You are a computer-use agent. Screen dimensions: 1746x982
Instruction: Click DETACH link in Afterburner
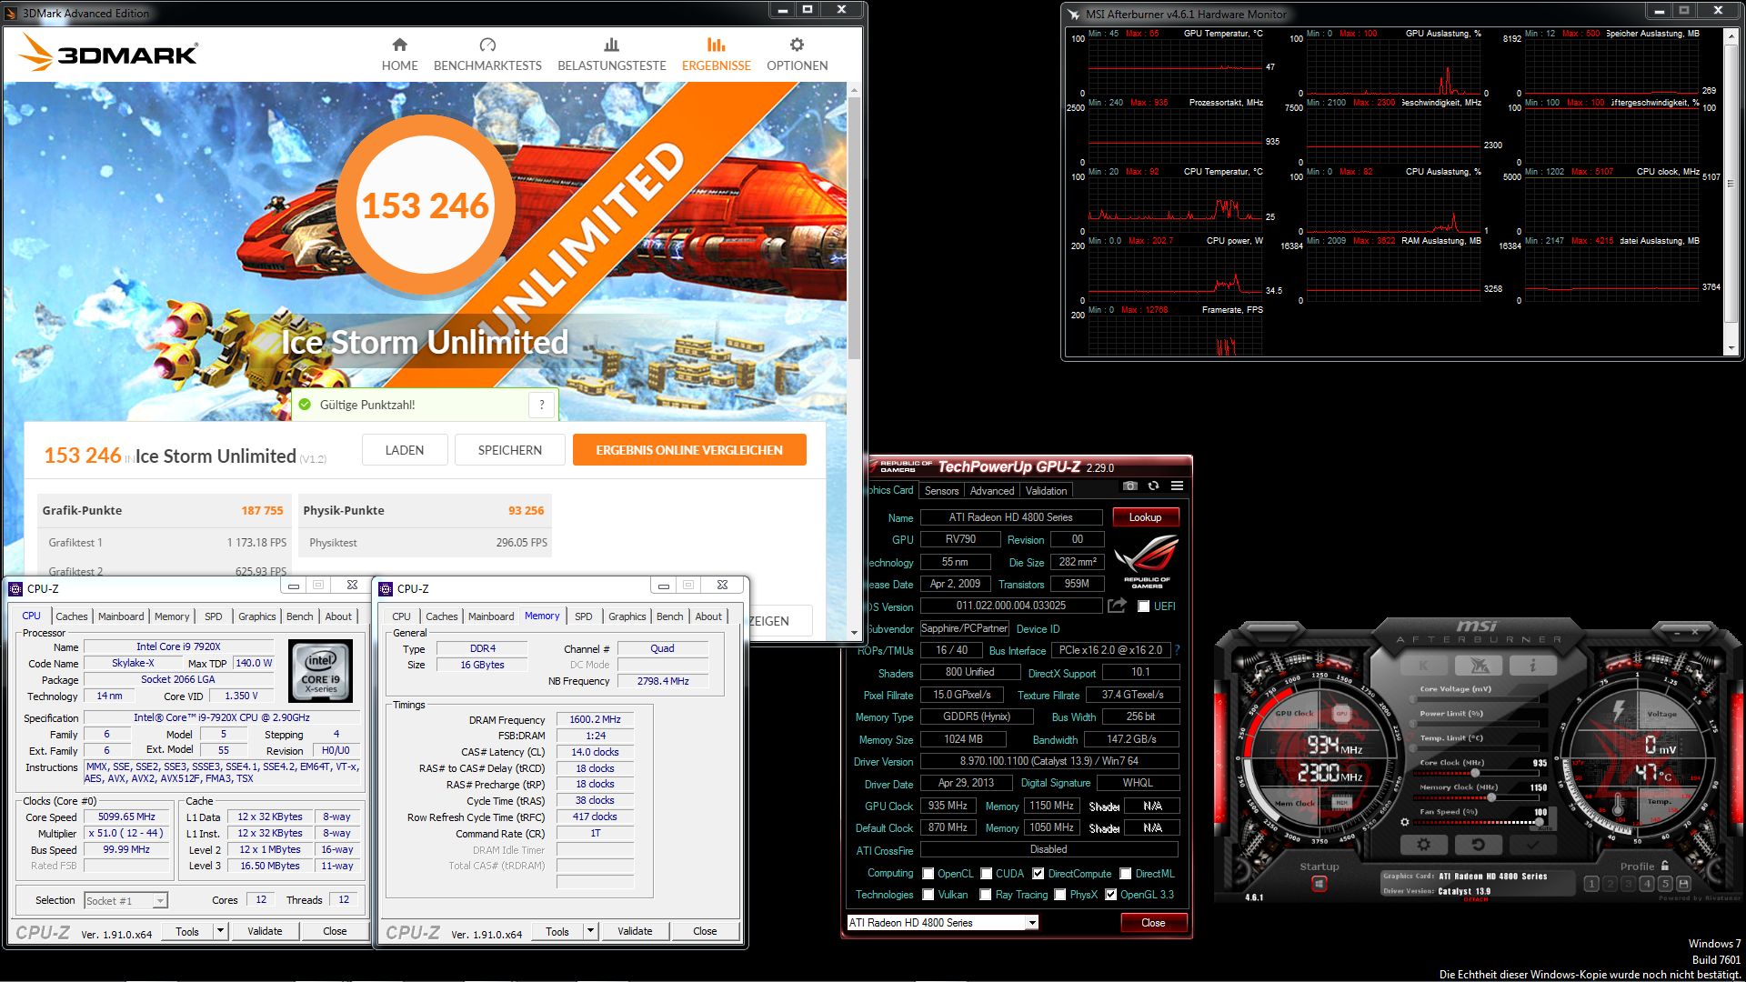[x=1476, y=900]
